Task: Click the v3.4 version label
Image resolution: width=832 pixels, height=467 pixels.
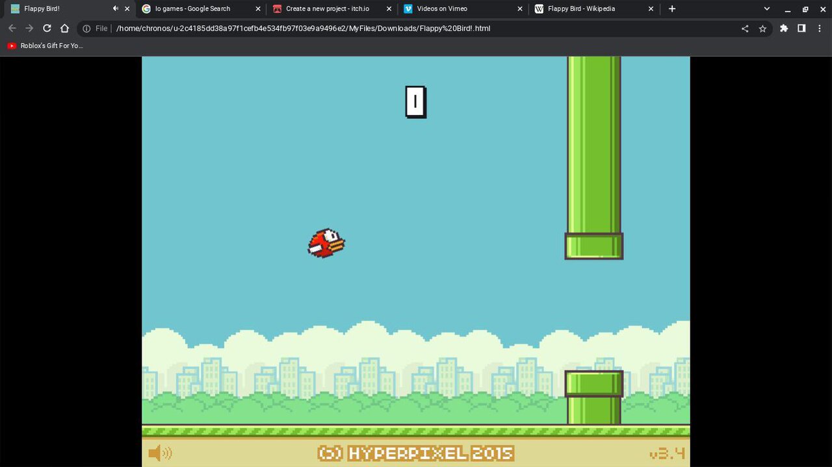Action: click(x=667, y=453)
